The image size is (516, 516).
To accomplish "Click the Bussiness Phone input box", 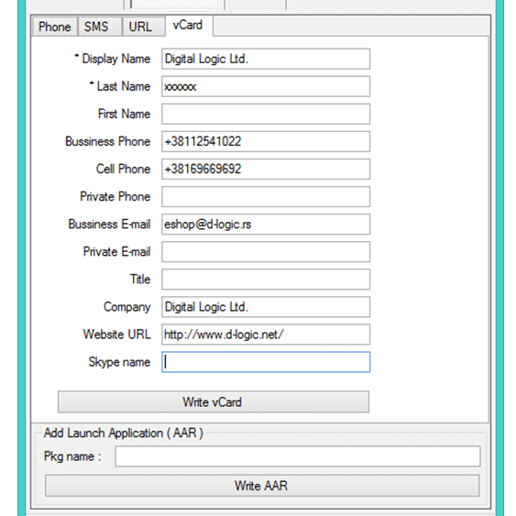I will point(266,141).
